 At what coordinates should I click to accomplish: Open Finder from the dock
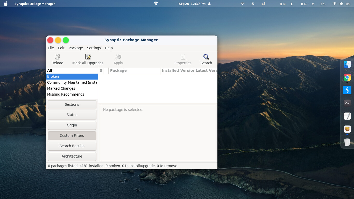[x=347, y=64]
